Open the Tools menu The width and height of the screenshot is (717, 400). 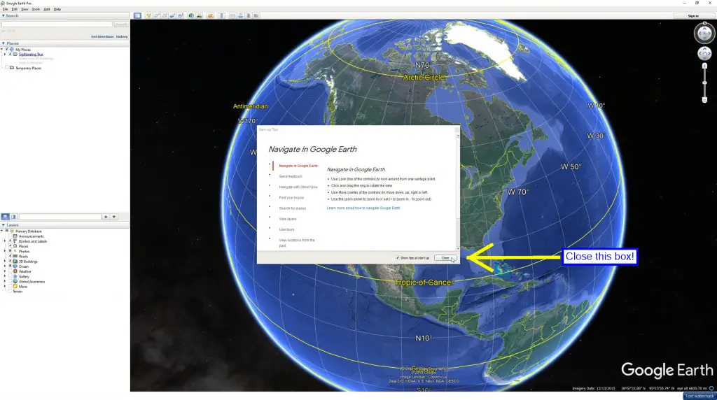tap(36, 9)
